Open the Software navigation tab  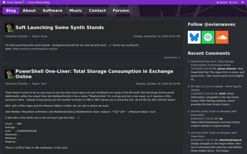[x=52, y=11]
